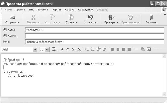Click the Тема subject field
This screenshot has width=167, height=103.
[94, 42]
